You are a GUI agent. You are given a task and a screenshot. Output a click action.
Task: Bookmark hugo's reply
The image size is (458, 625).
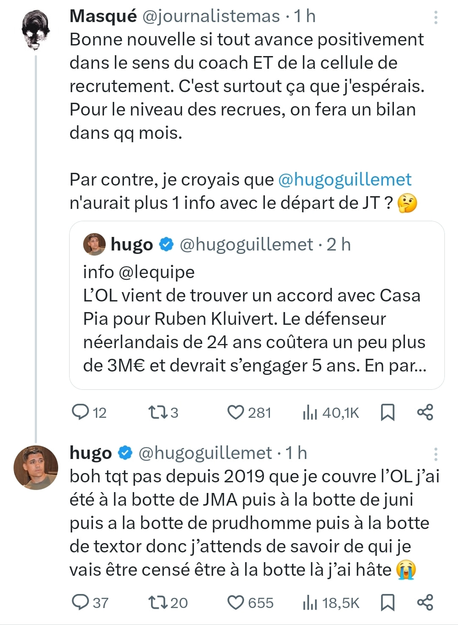(388, 602)
